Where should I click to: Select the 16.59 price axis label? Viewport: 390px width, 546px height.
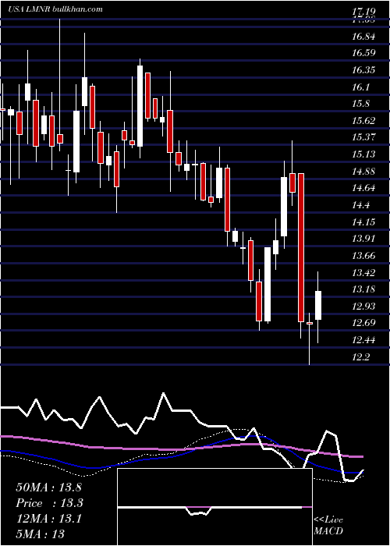point(363,53)
